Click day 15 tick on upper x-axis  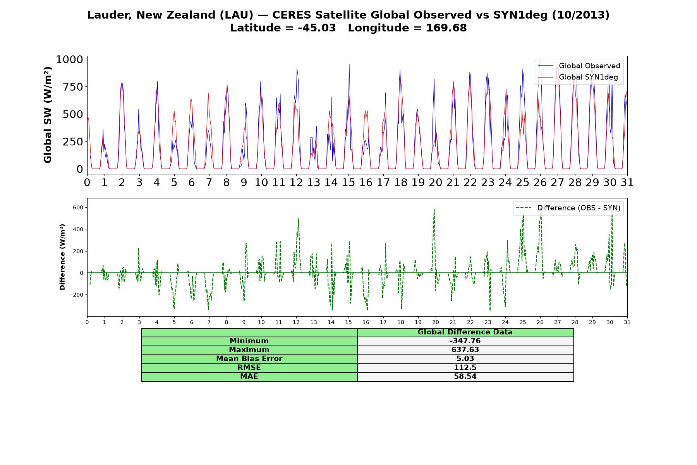(348, 183)
